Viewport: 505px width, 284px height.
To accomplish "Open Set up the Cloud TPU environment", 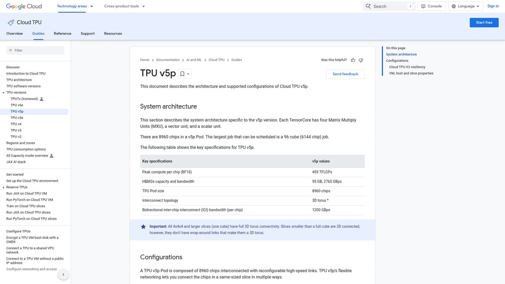I will click(x=32, y=181).
